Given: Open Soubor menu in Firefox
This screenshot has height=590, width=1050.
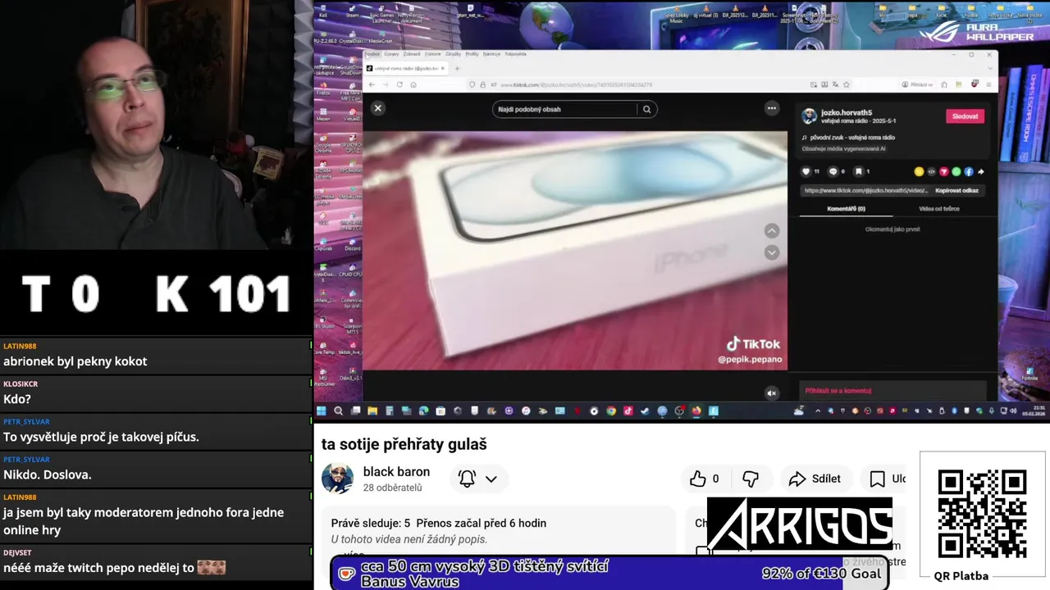Looking at the screenshot, I should pos(372,54).
